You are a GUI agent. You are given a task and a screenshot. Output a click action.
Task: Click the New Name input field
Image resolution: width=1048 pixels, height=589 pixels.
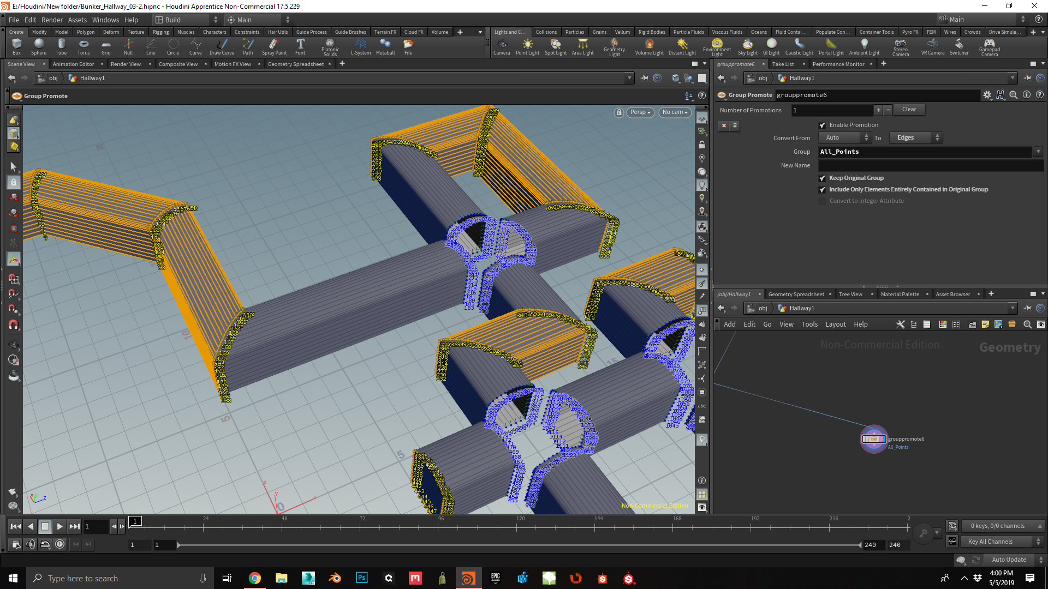click(x=931, y=166)
